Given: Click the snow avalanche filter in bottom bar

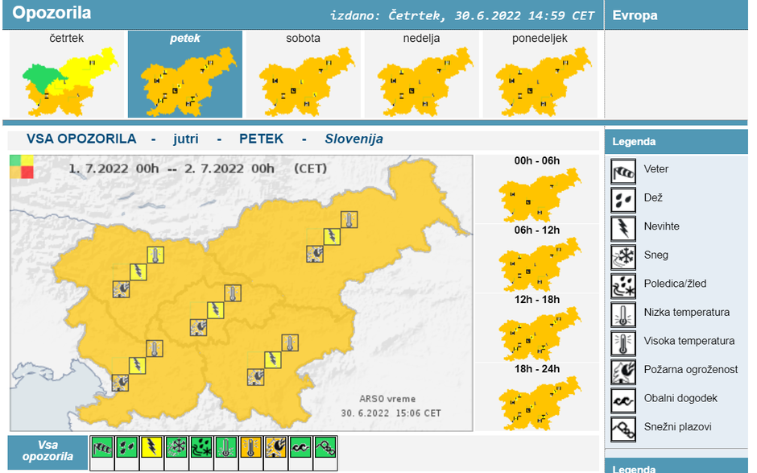Looking at the screenshot, I should 325,447.
